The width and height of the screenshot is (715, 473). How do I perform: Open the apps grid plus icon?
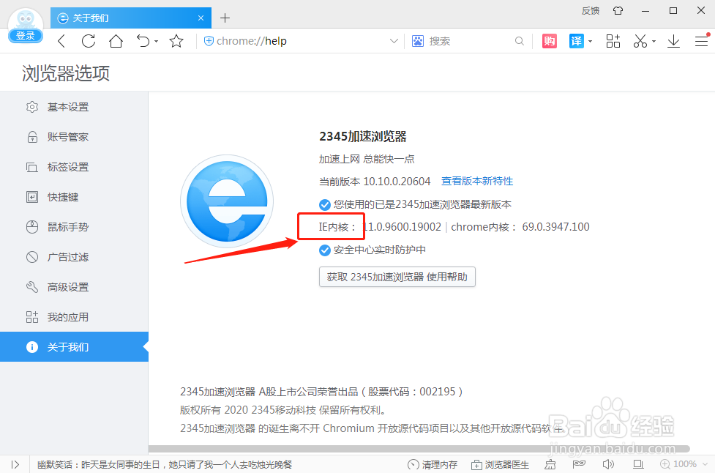tap(613, 41)
